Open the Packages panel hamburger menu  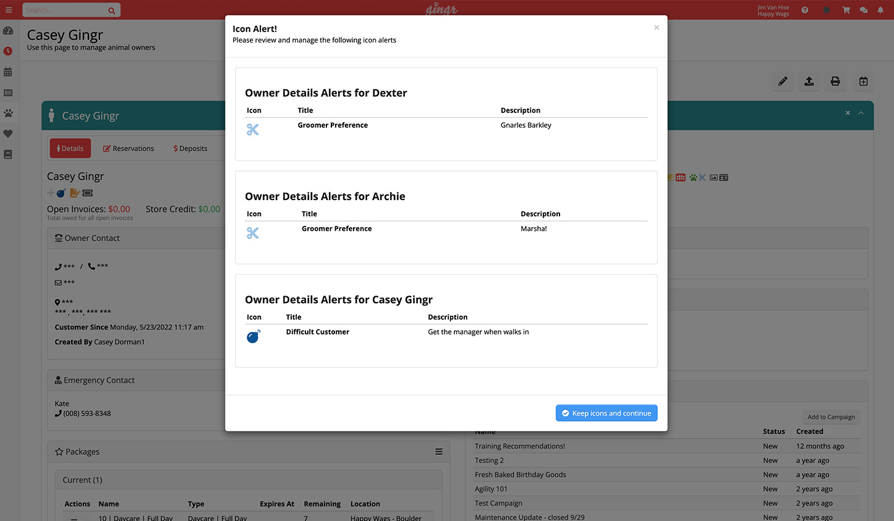click(438, 452)
